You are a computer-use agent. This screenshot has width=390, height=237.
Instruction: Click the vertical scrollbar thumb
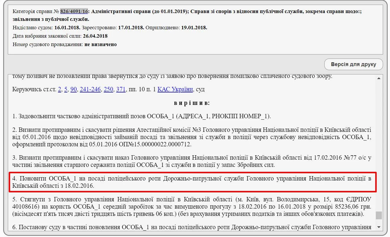[x=379, y=215]
